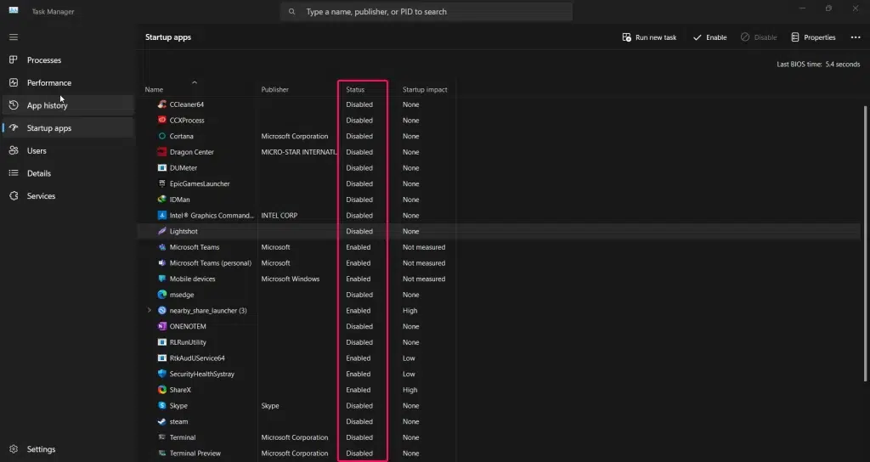Click Run new task button
Image resolution: width=870 pixels, height=462 pixels.
click(x=649, y=37)
